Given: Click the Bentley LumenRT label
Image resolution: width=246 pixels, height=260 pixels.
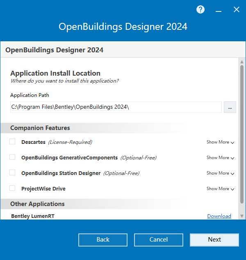Looking at the screenshot, I should point(33,216).
